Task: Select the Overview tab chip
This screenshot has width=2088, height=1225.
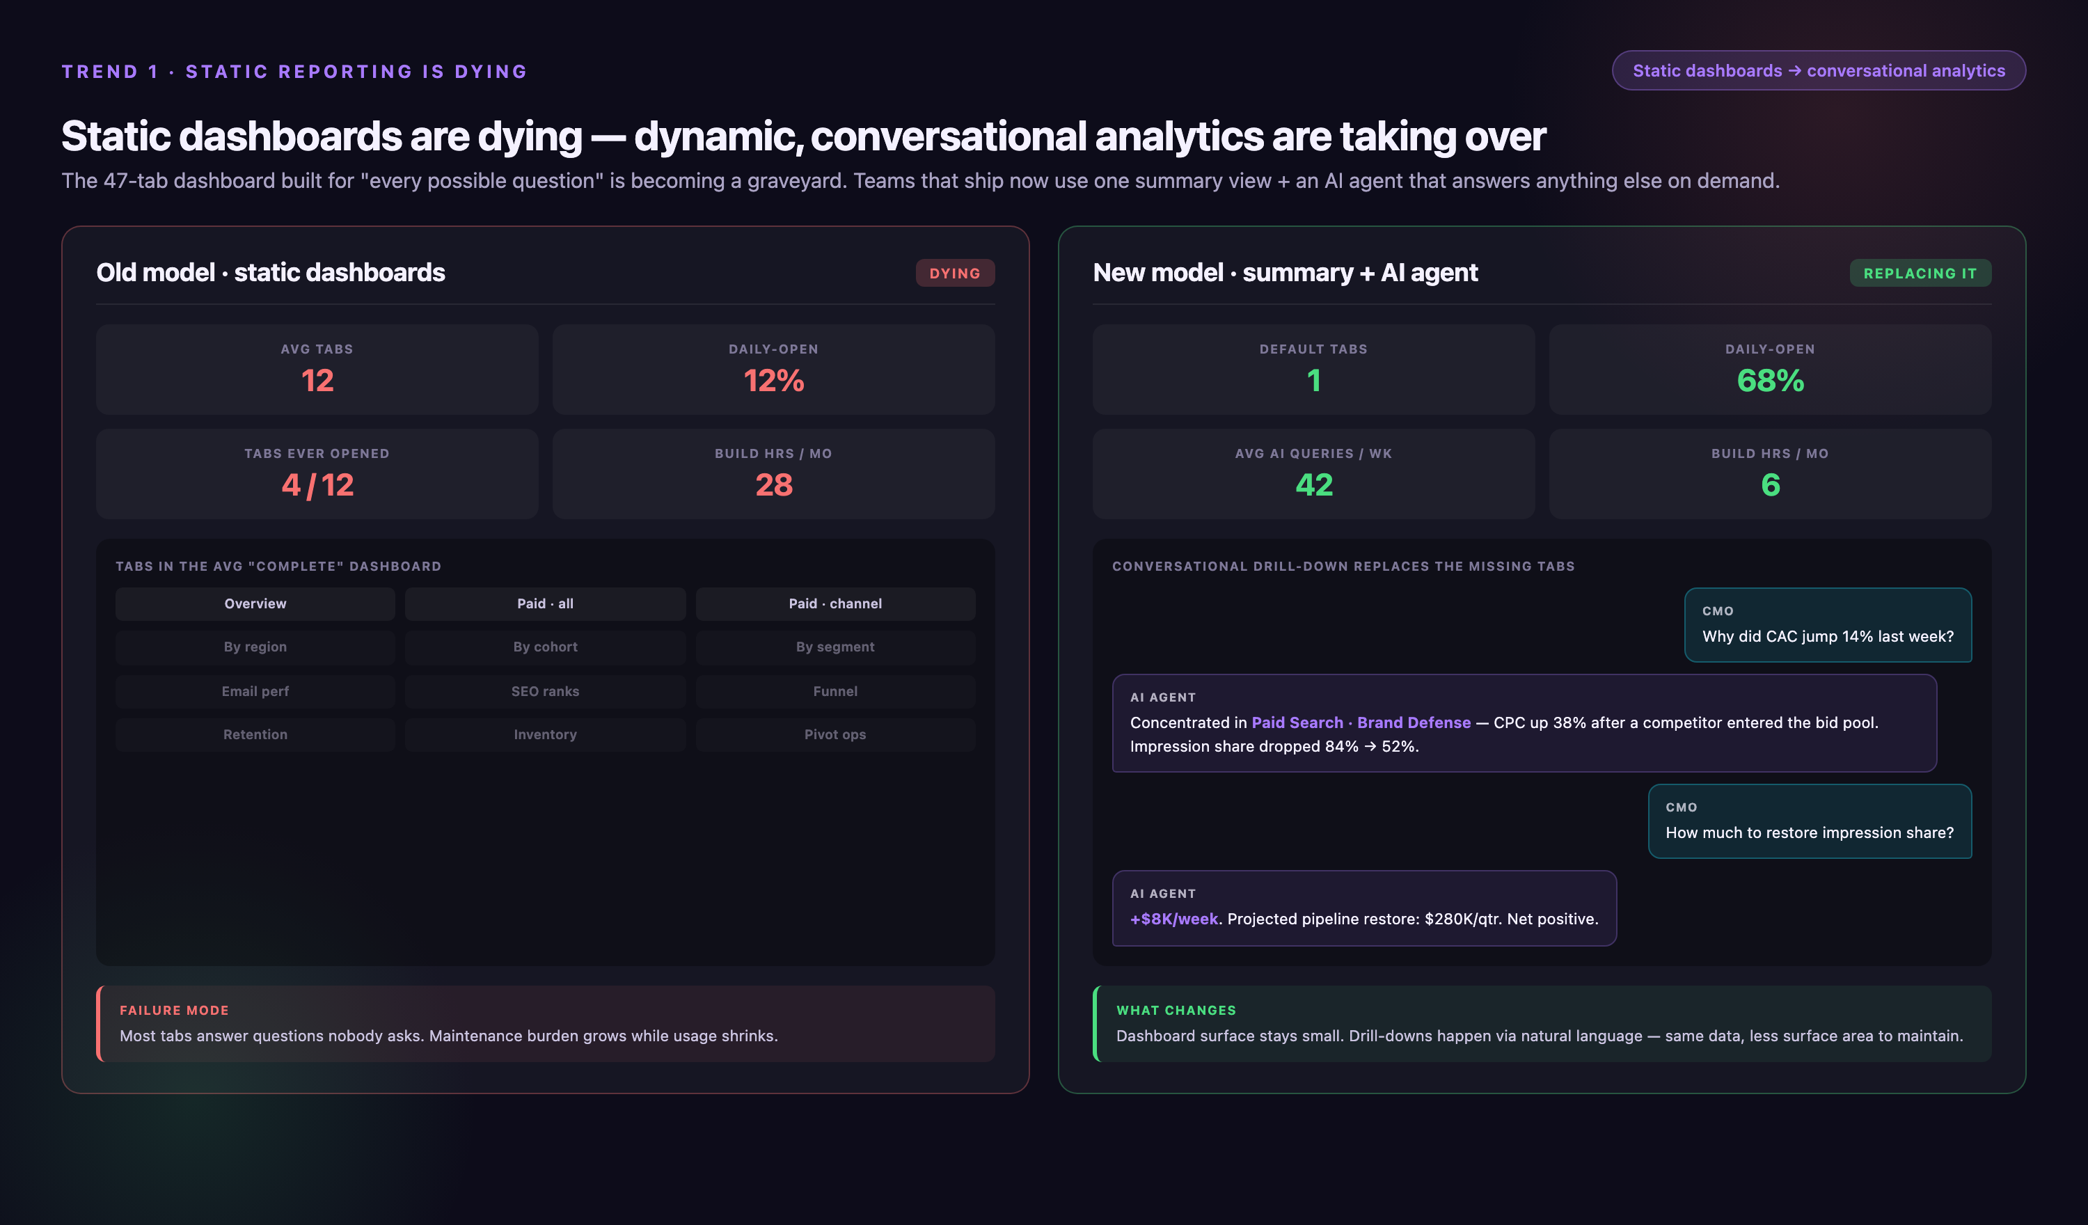Action: (255, 603)
